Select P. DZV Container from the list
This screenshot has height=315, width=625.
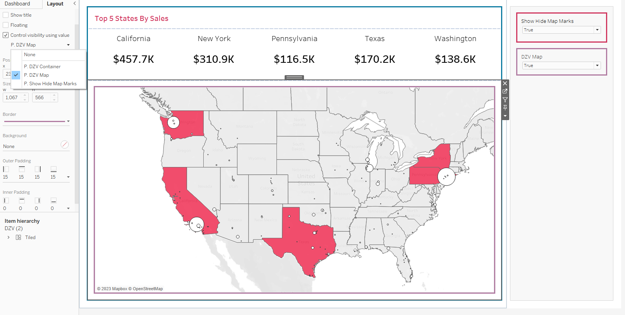(42, 67)
